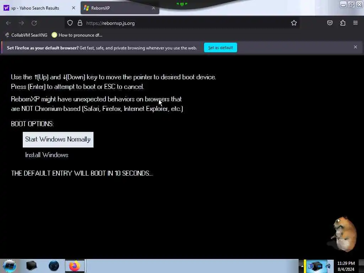The height and width of the screenshot is (273, 364).
Task: Choose Install Windows boot option
Action: coord(47,155)
